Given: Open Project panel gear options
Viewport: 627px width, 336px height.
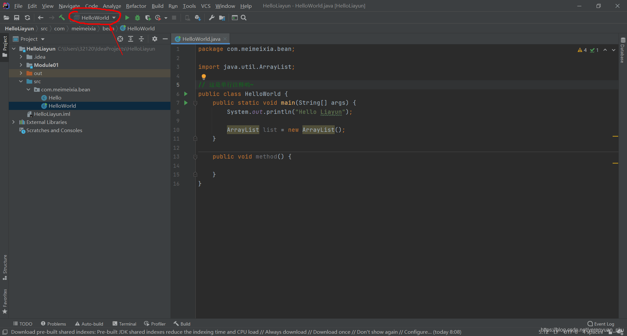Looking at the screenshot, I should 155,39.
